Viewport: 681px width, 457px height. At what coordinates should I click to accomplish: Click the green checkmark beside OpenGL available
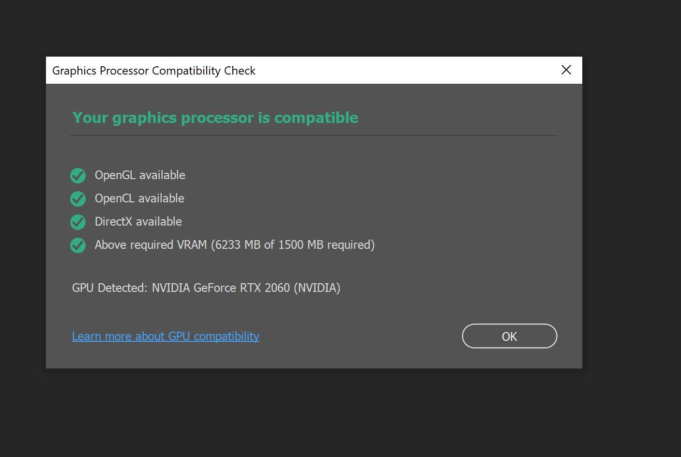click(x=78, y=175)
